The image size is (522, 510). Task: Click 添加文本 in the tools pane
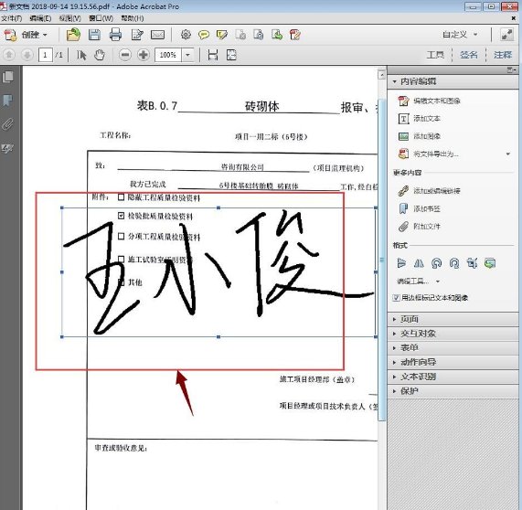(x=420, y=118)
